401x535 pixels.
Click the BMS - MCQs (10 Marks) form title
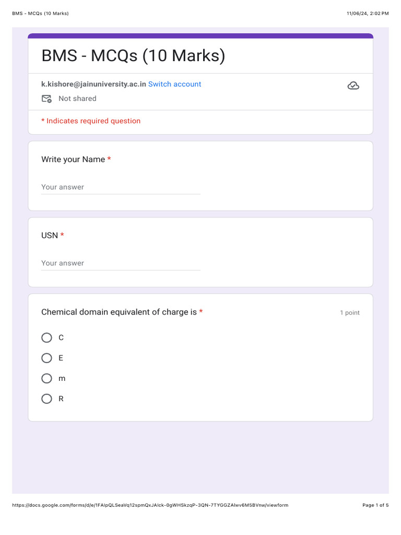point(133,55)
